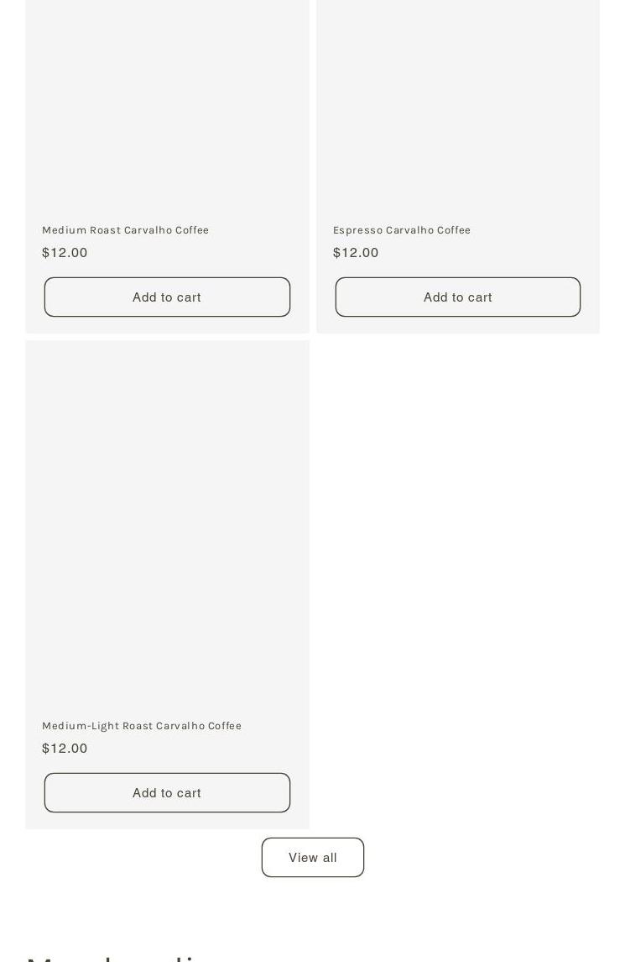Click the $12.00 price under Medium Roast

click(65, 253)
